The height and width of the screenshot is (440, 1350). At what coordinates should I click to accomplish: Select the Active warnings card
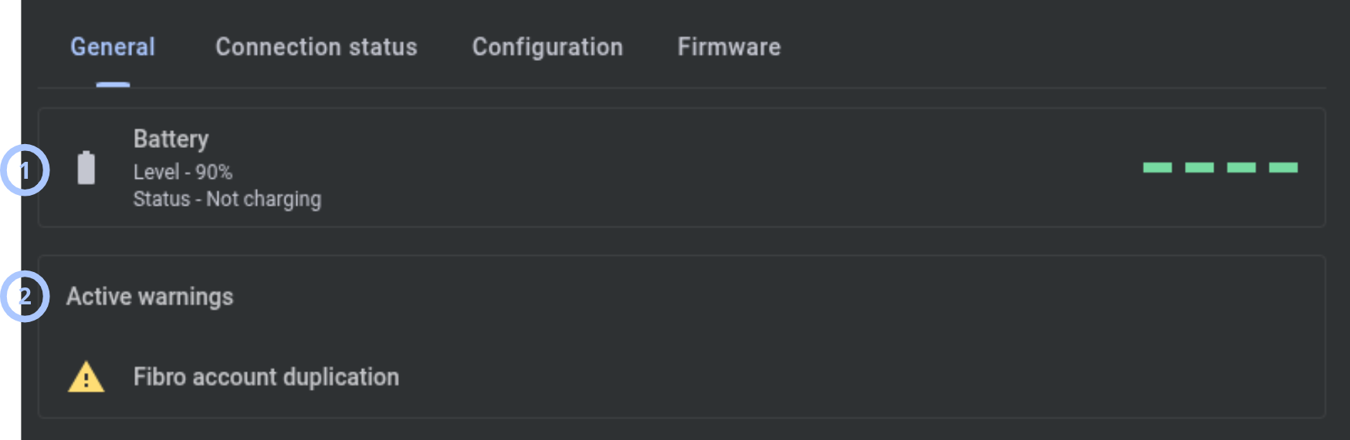682,337
